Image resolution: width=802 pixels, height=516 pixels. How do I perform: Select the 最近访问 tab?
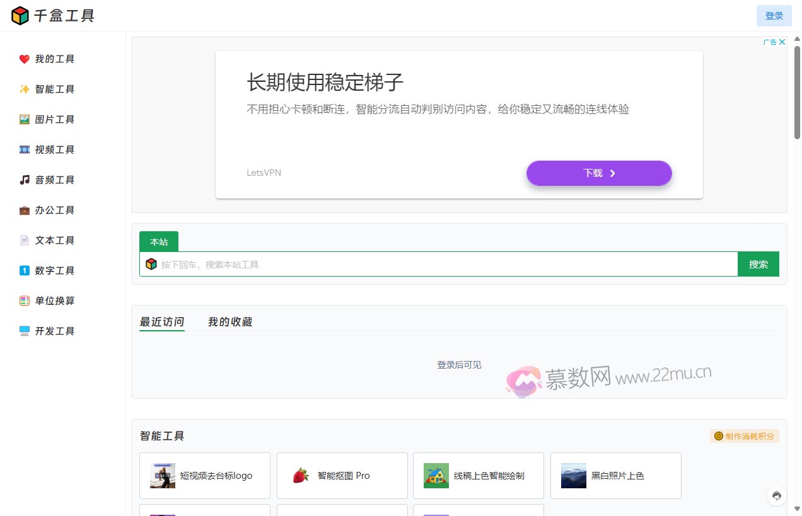161,321
